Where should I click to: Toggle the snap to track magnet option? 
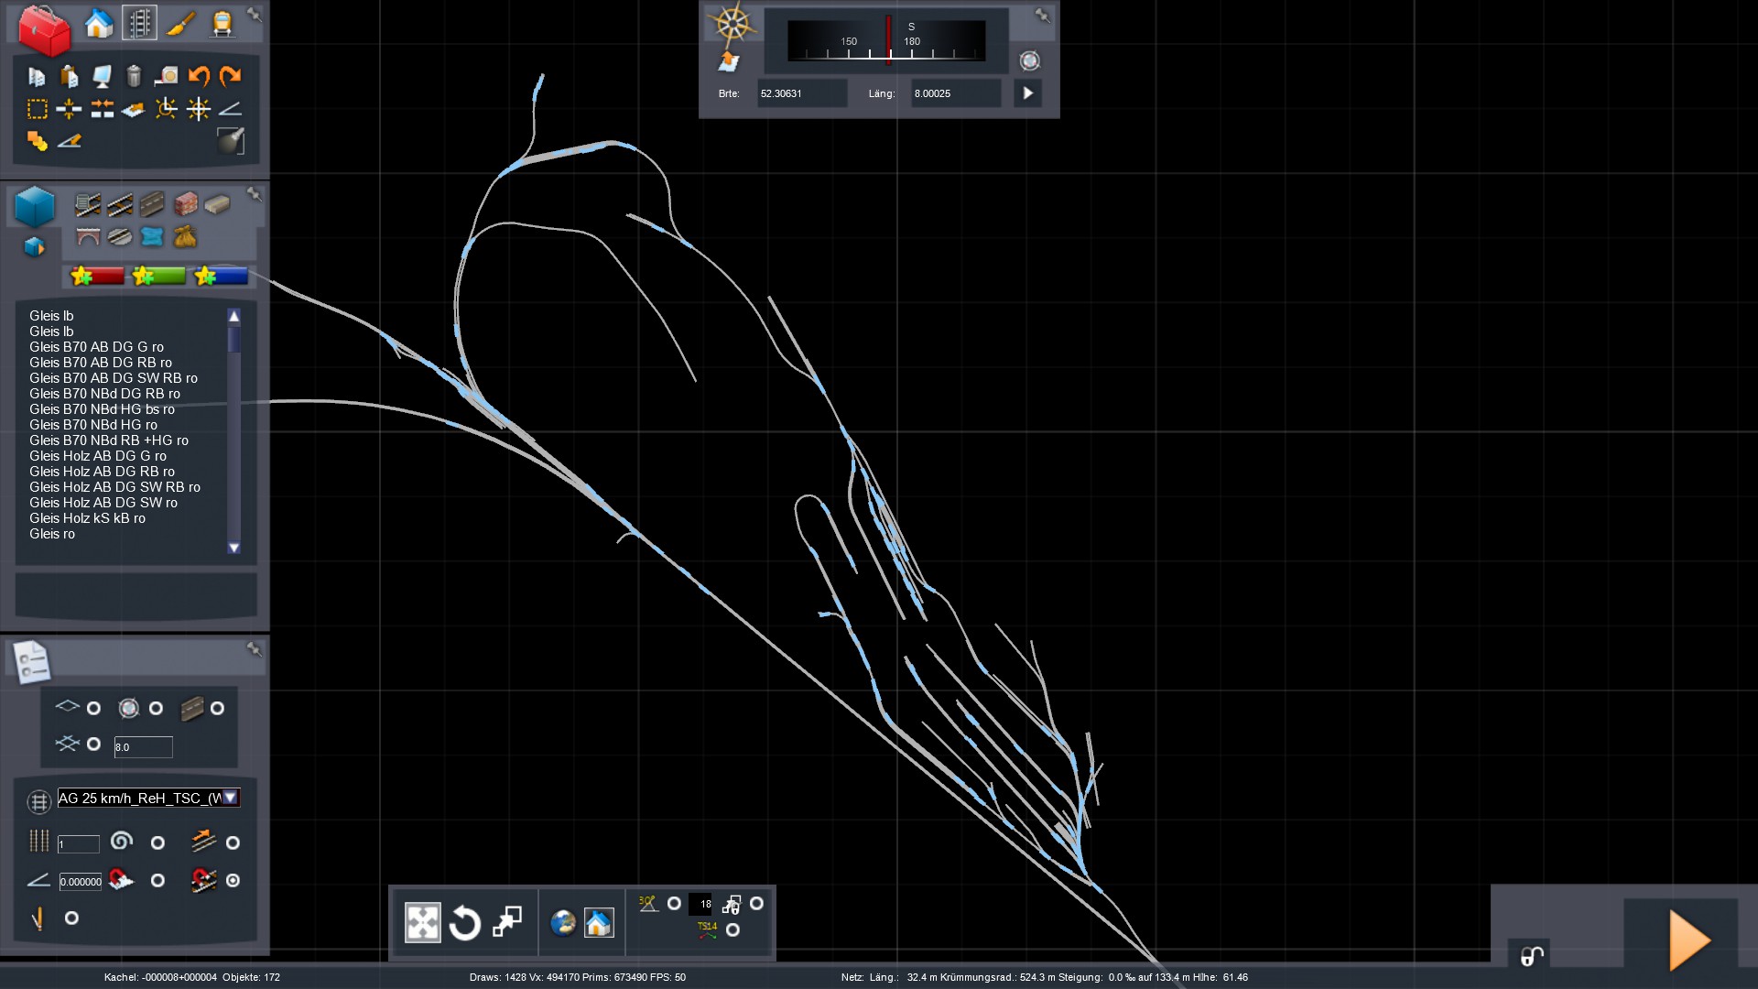click(203, 880)
